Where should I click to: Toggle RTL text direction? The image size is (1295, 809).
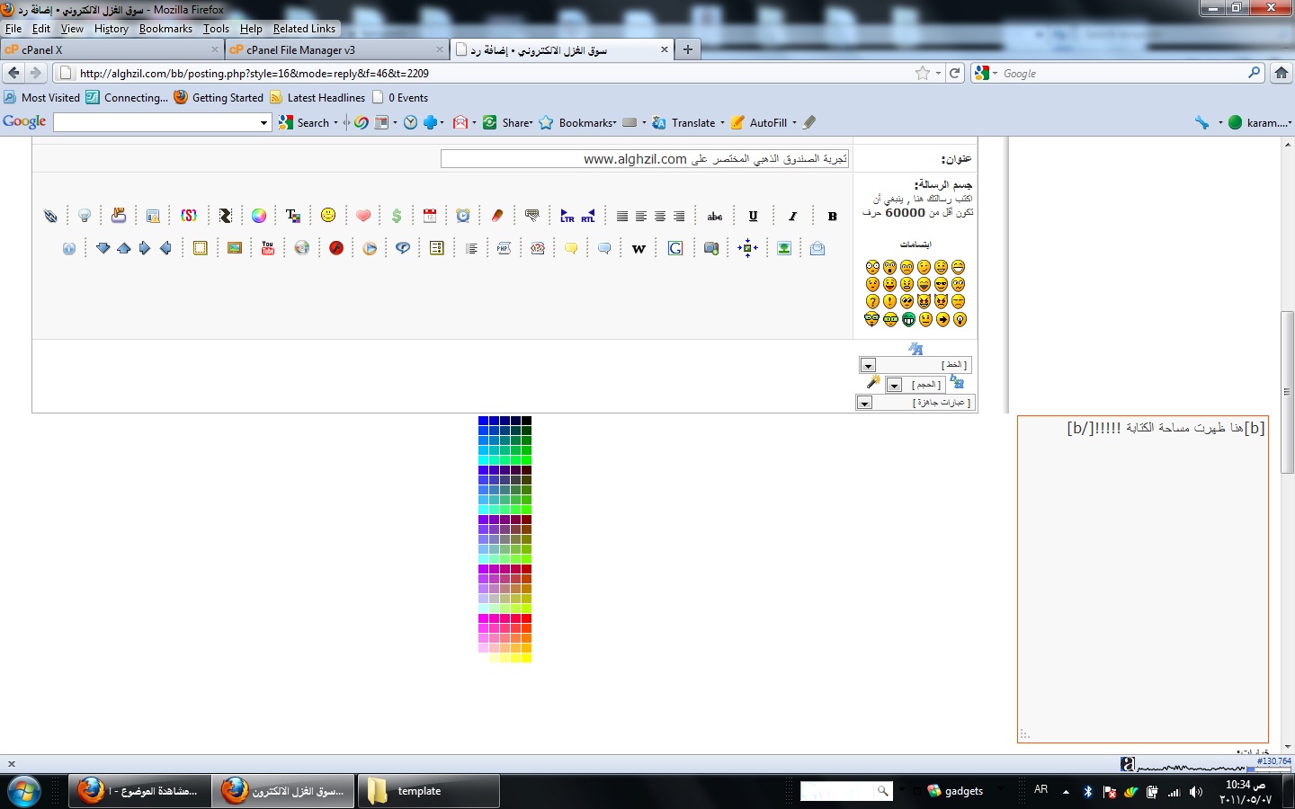tap(588, 216)
